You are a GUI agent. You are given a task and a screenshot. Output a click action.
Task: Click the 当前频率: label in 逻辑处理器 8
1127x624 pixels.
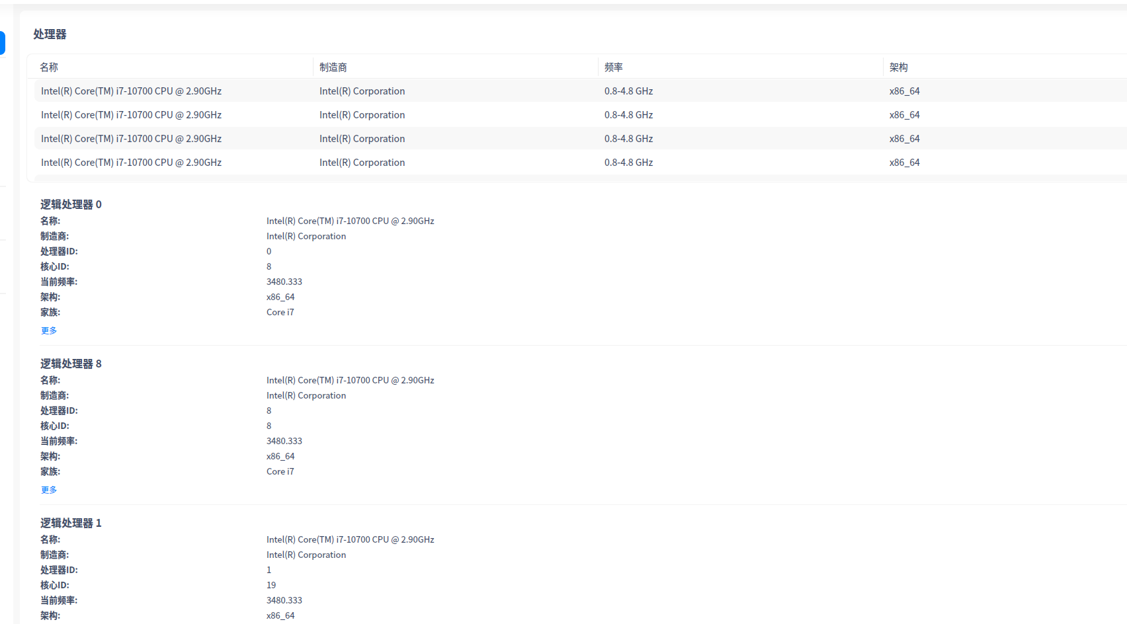59,441
